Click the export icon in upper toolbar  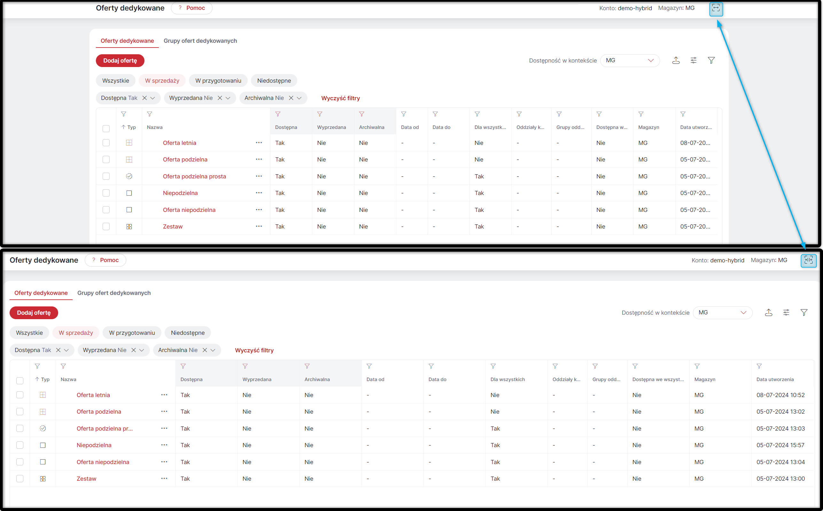[676, 61]
